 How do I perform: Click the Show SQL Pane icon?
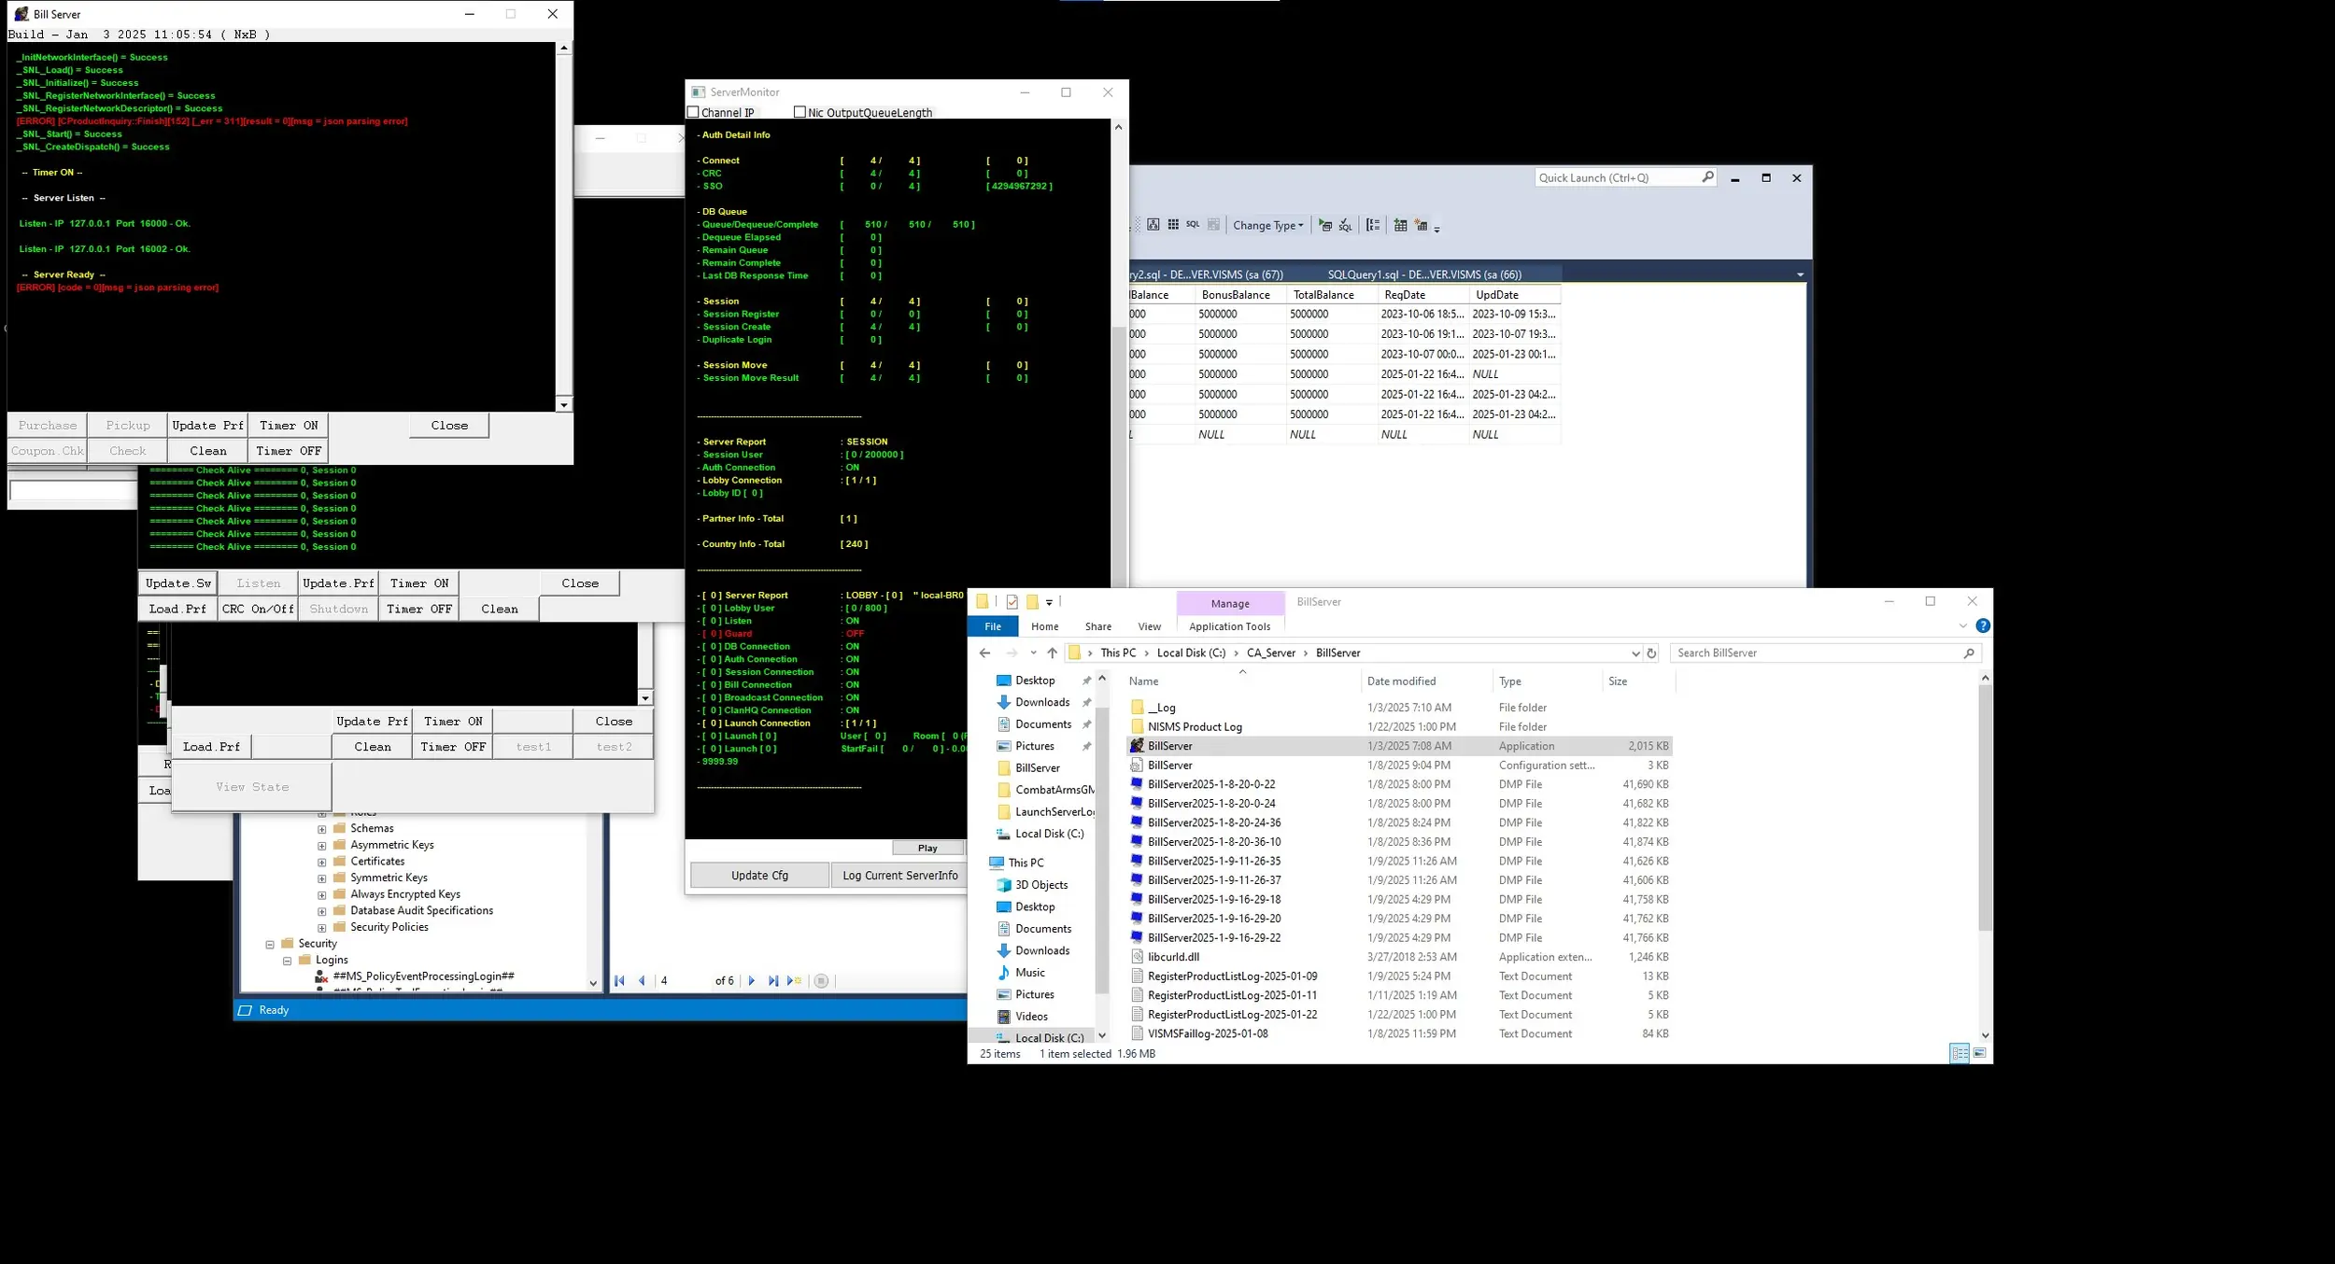pos(1193,225)
